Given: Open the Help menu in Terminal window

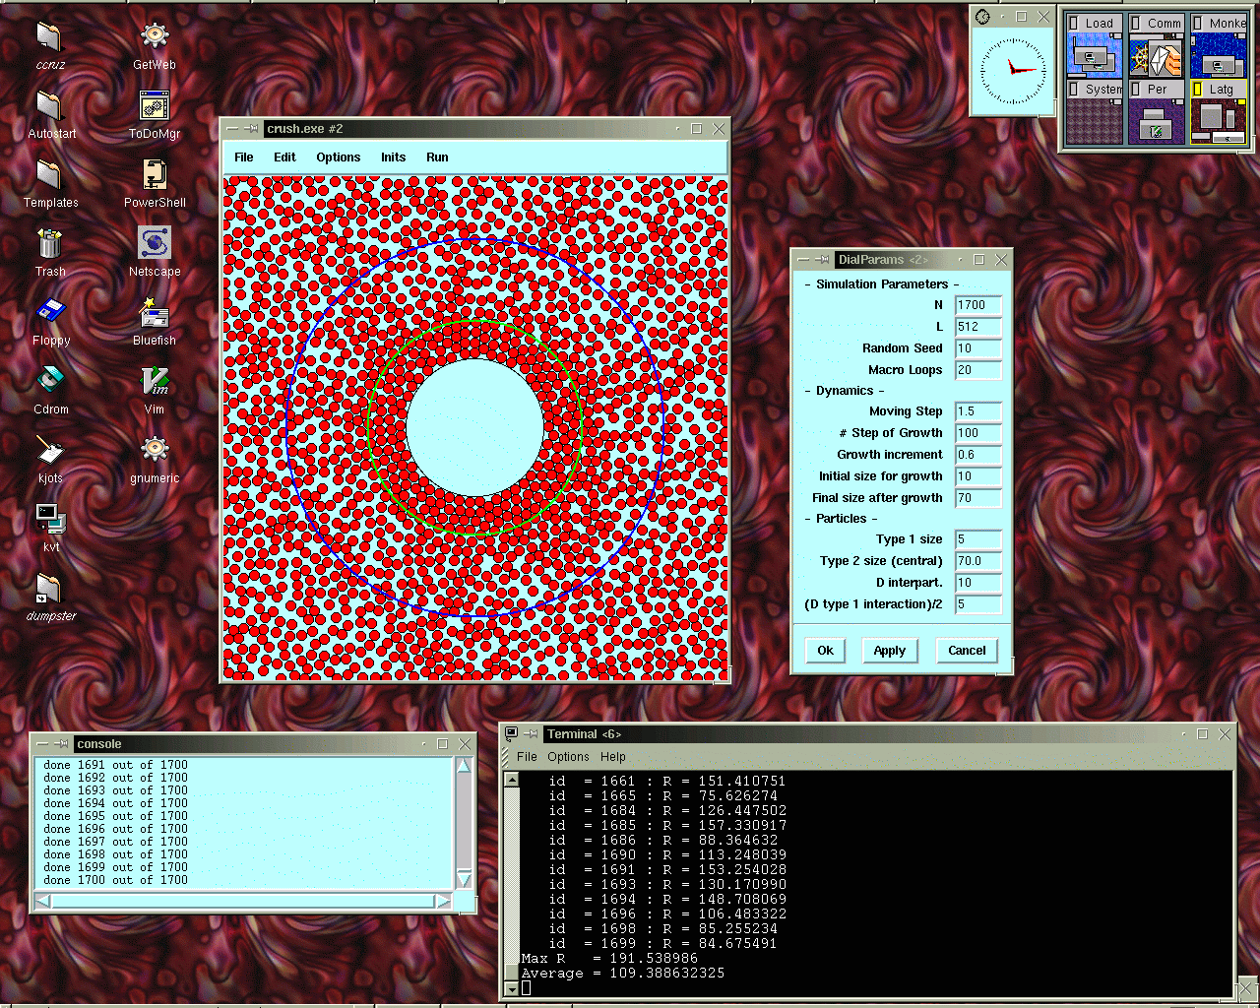Looking at the screenshot, I should (613, 757).
